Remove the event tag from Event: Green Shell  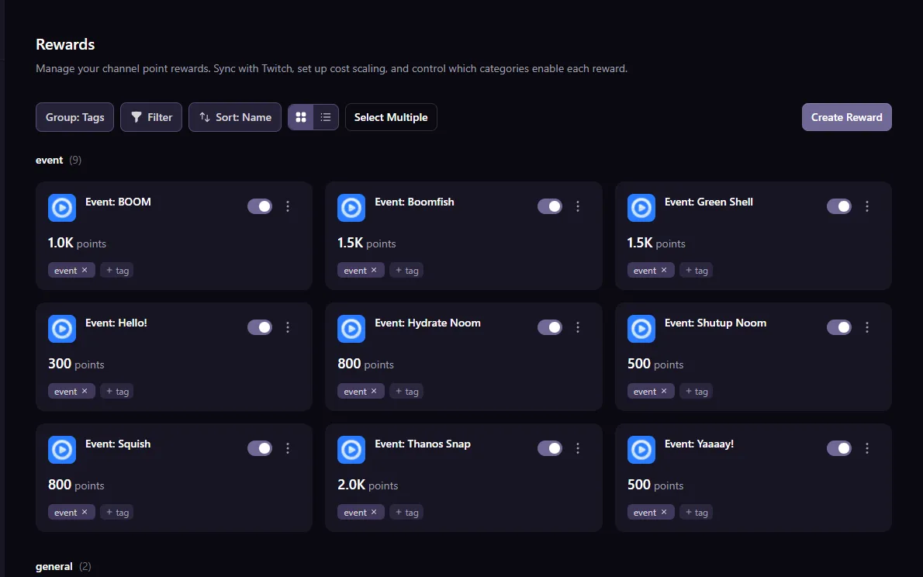(x=664, y=270)
